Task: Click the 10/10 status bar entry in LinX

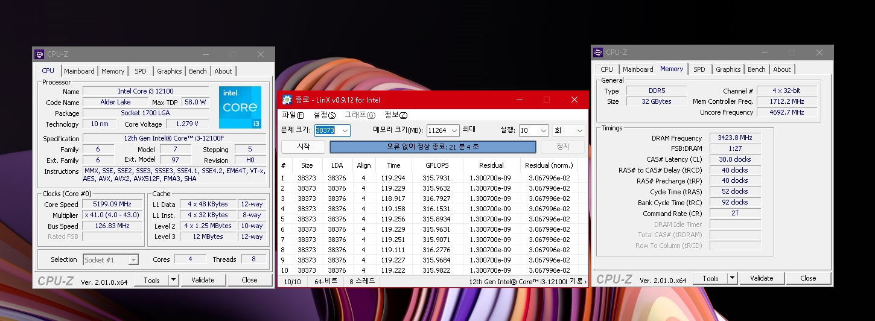Action: click(292, 282)
